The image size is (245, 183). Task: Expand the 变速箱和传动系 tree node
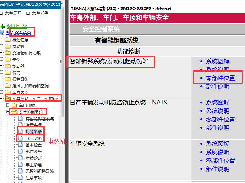click(x=1, y=52)
